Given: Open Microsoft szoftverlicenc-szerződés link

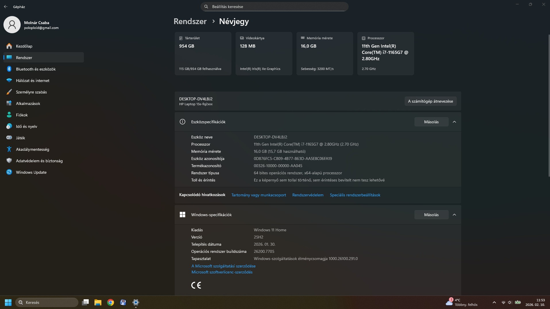Looking at the screenshot, I should [222, 272].
